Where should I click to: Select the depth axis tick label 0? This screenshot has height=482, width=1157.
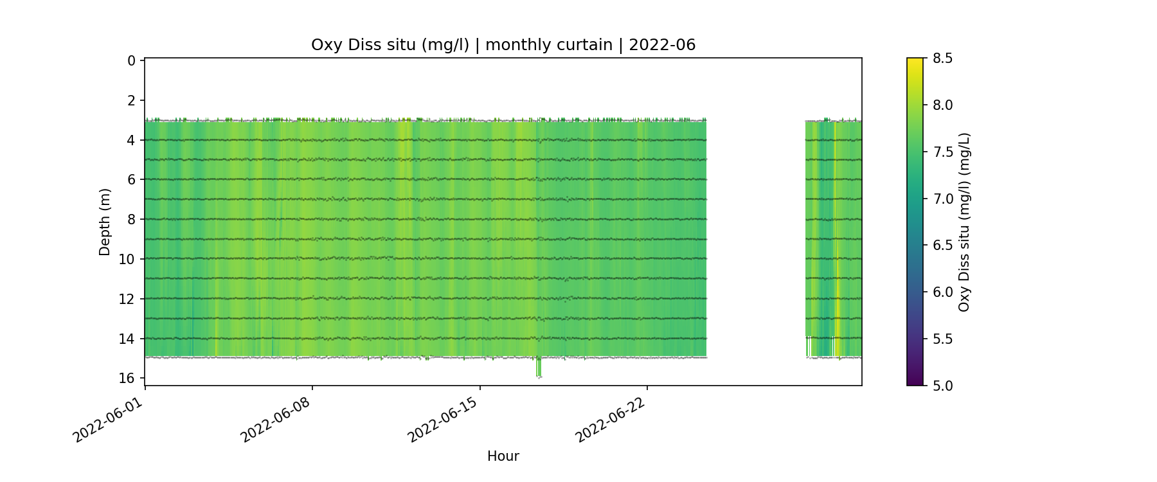click(132, 61)
